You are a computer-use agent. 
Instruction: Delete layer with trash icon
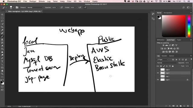point(188,106)
